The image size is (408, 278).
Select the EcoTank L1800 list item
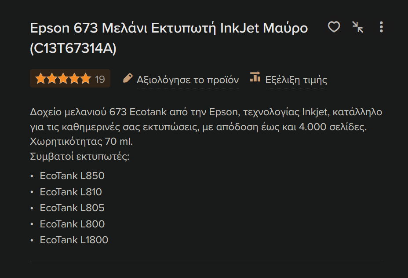pyautogui.click(x=74, y=240)
